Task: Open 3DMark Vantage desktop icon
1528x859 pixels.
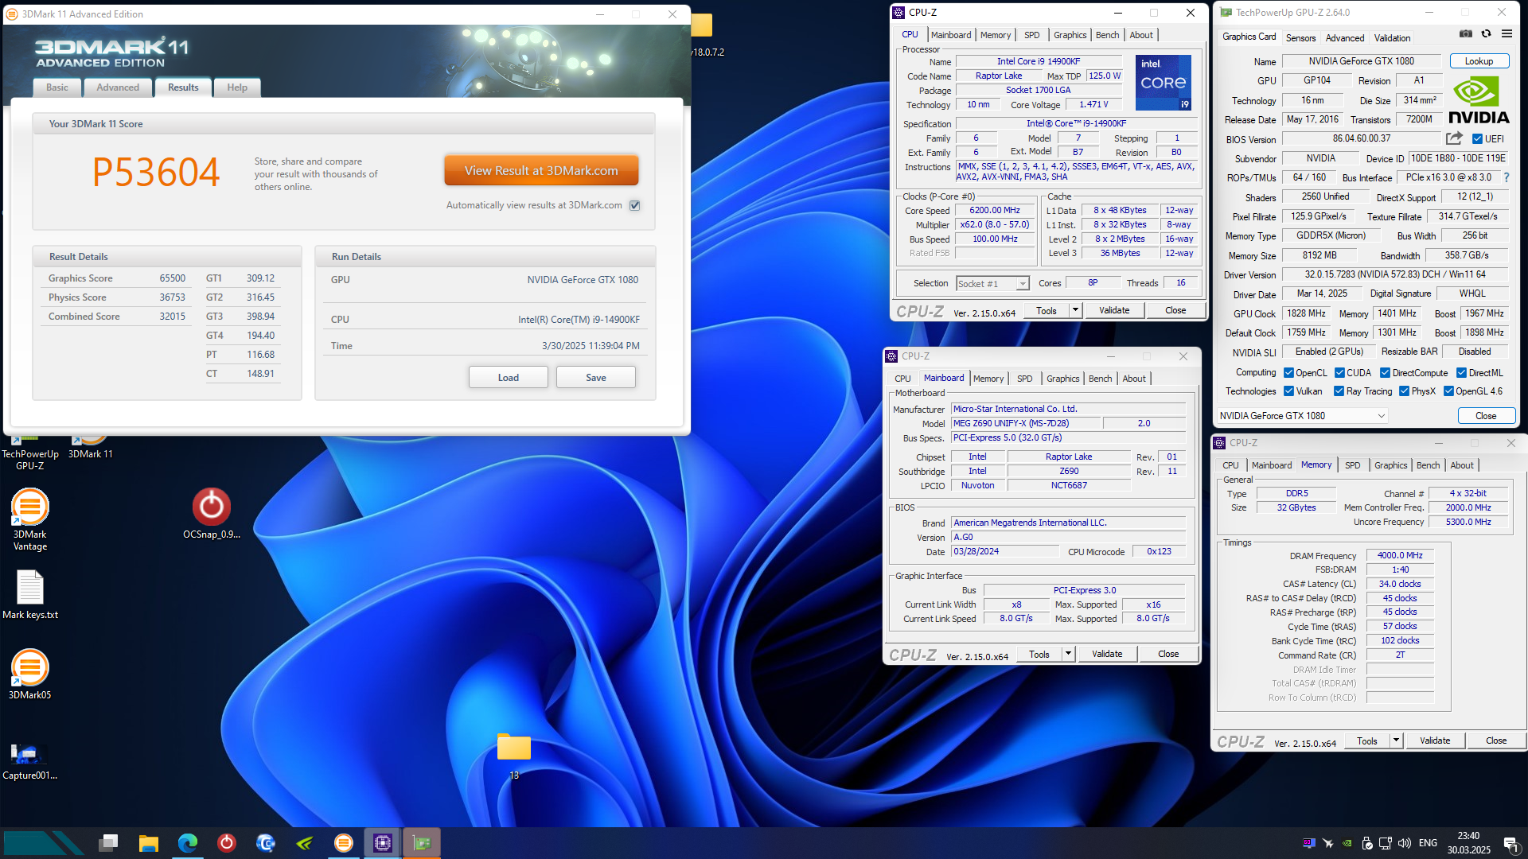Action: click(x=30, y=519)
